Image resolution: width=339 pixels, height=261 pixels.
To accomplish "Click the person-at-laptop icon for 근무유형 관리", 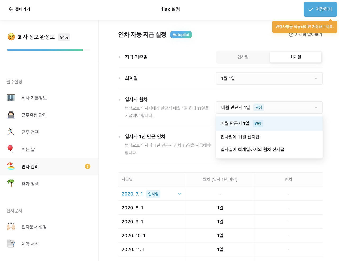I will [11, 115].
